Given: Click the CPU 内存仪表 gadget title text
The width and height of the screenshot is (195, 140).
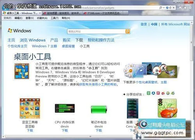Looking at the screenshot, I should click(x=65, y=122).
